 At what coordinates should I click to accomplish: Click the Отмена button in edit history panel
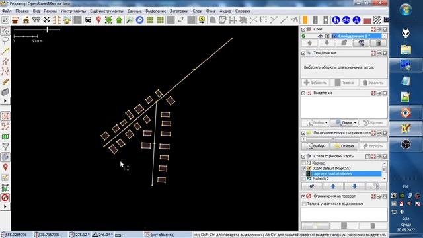tap(344, 146)
